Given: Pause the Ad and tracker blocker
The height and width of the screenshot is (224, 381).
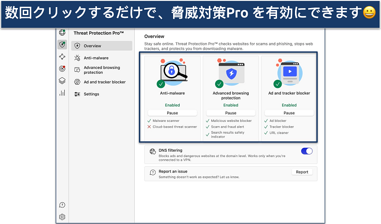Looking at the screenshot, I should click(x=289, y=113).
